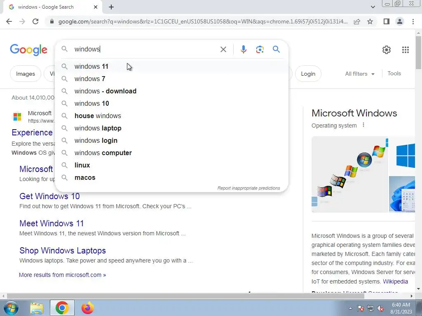Click the muted volume tray icon
Image resolution: width=422 pixels, height=316 pixels.
[x=380, y=308]
